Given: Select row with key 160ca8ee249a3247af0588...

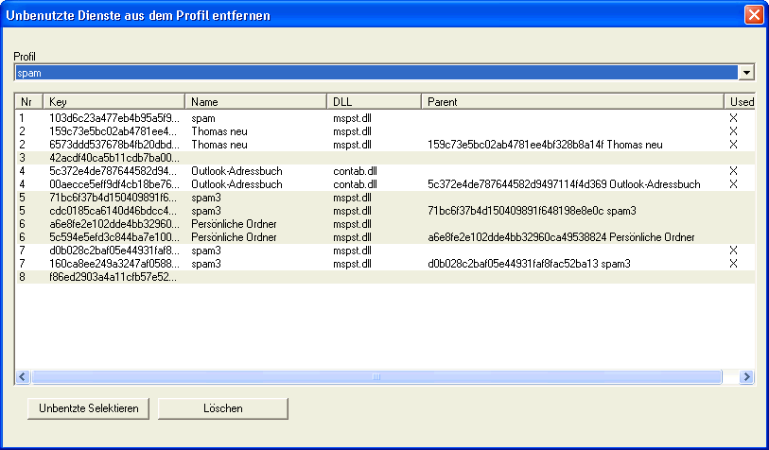Looking at the screenshot, I should click(385, 264).
